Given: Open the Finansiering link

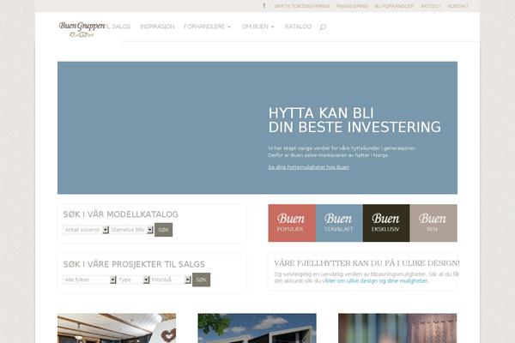Looking at the screenshot, I should tap(352, 6).
